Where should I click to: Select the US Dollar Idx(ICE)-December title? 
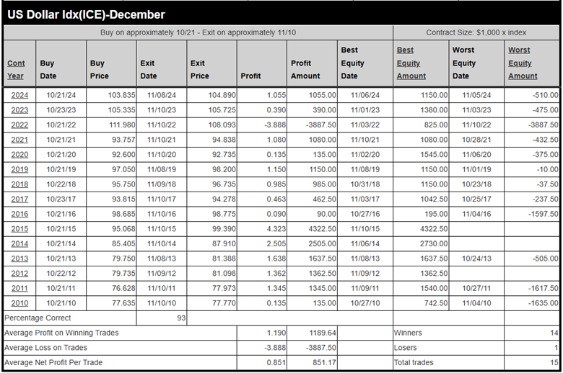pyautogui.click(x=86, y=14)
